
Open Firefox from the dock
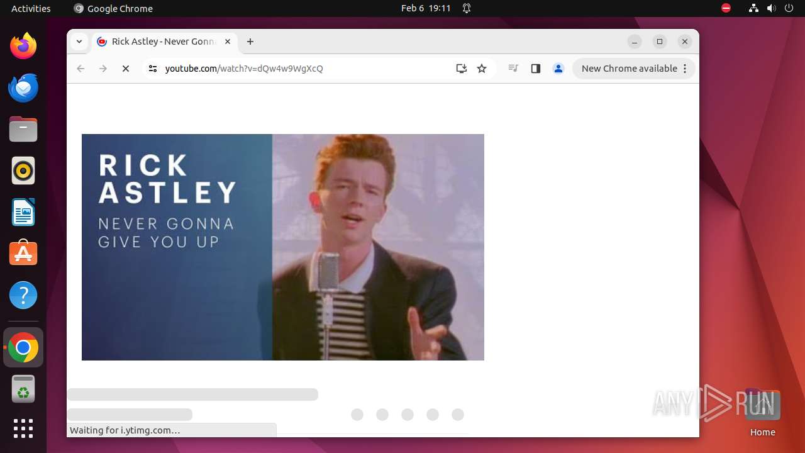23,46
